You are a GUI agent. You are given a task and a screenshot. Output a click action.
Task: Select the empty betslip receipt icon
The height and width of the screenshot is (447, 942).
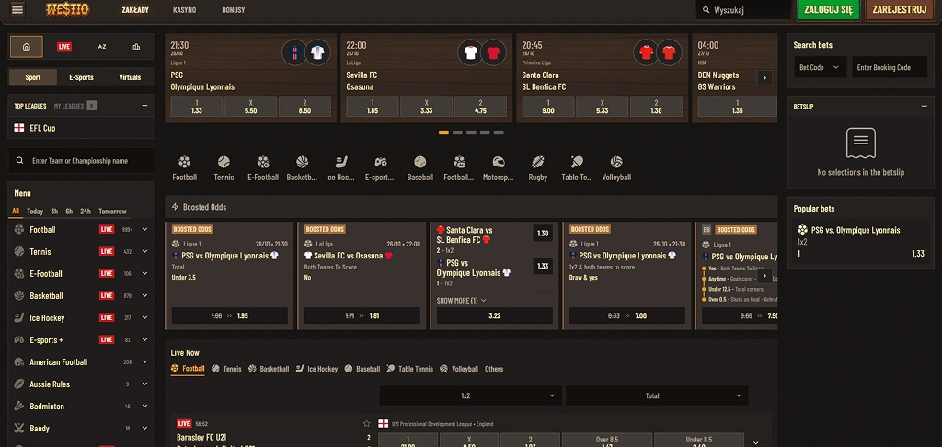[x=860, y=143]
